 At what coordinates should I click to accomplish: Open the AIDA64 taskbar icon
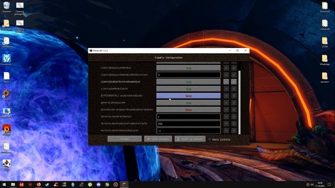21,184
